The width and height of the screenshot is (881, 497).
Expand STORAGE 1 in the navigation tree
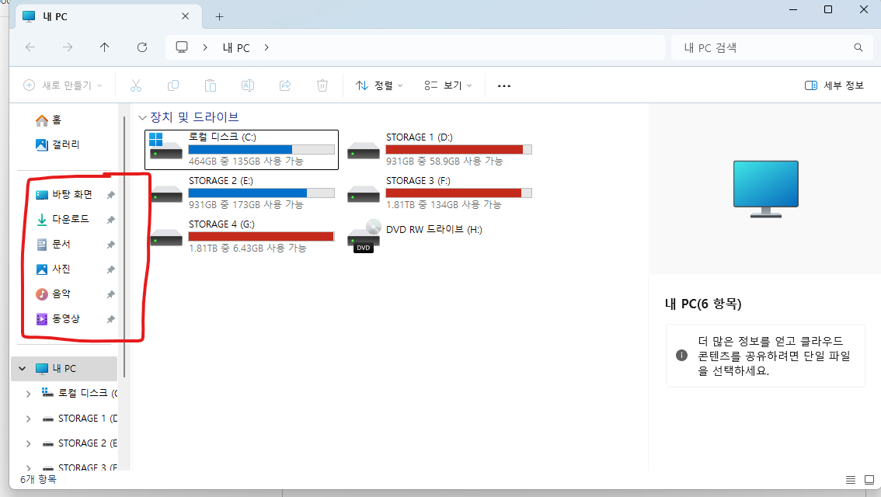pyautogui.click(x=27, y=418)
